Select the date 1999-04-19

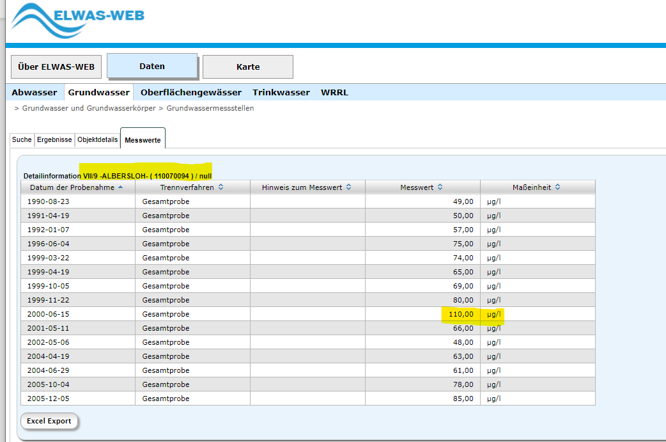(x=49, y=272)
